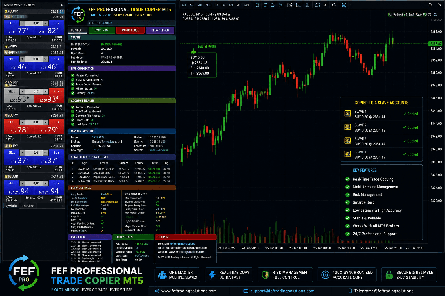The height and width of the screenshot is (296, 445).
Task: Click the green Master Order marker icon on the chart
Action: pos(193,51)
